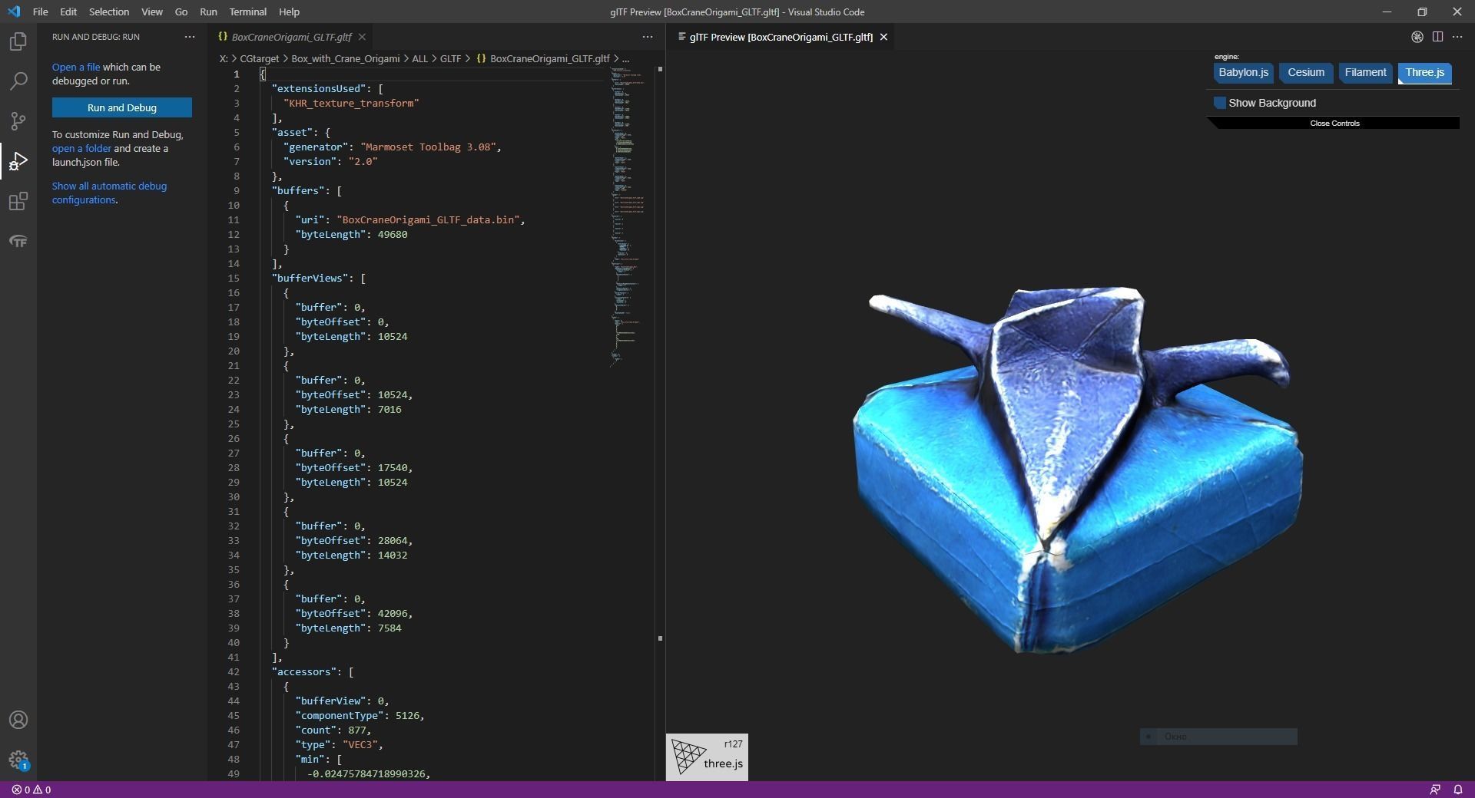Switch to the glTF Preview tab
The image size is (1475, 798).
[781, 37]
